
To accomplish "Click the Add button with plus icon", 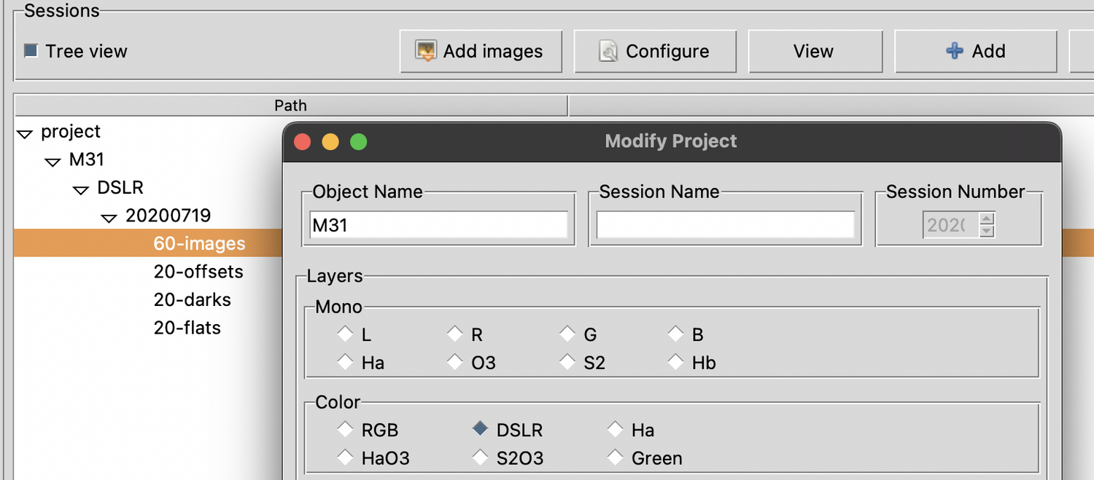I will tap(975, 51).
